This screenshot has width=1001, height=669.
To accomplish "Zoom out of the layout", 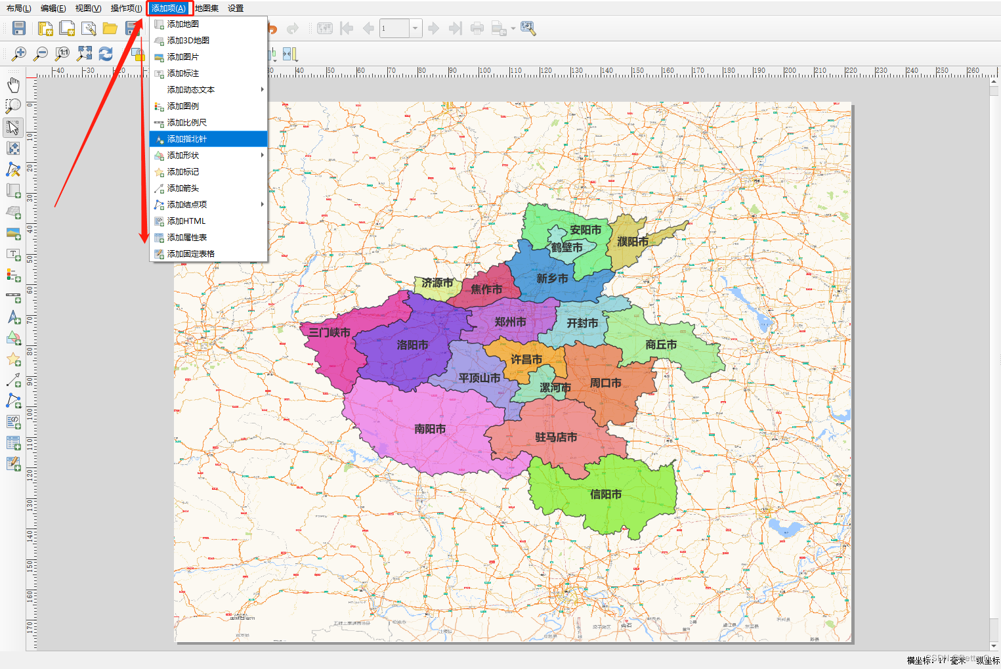I will [41, 54].
